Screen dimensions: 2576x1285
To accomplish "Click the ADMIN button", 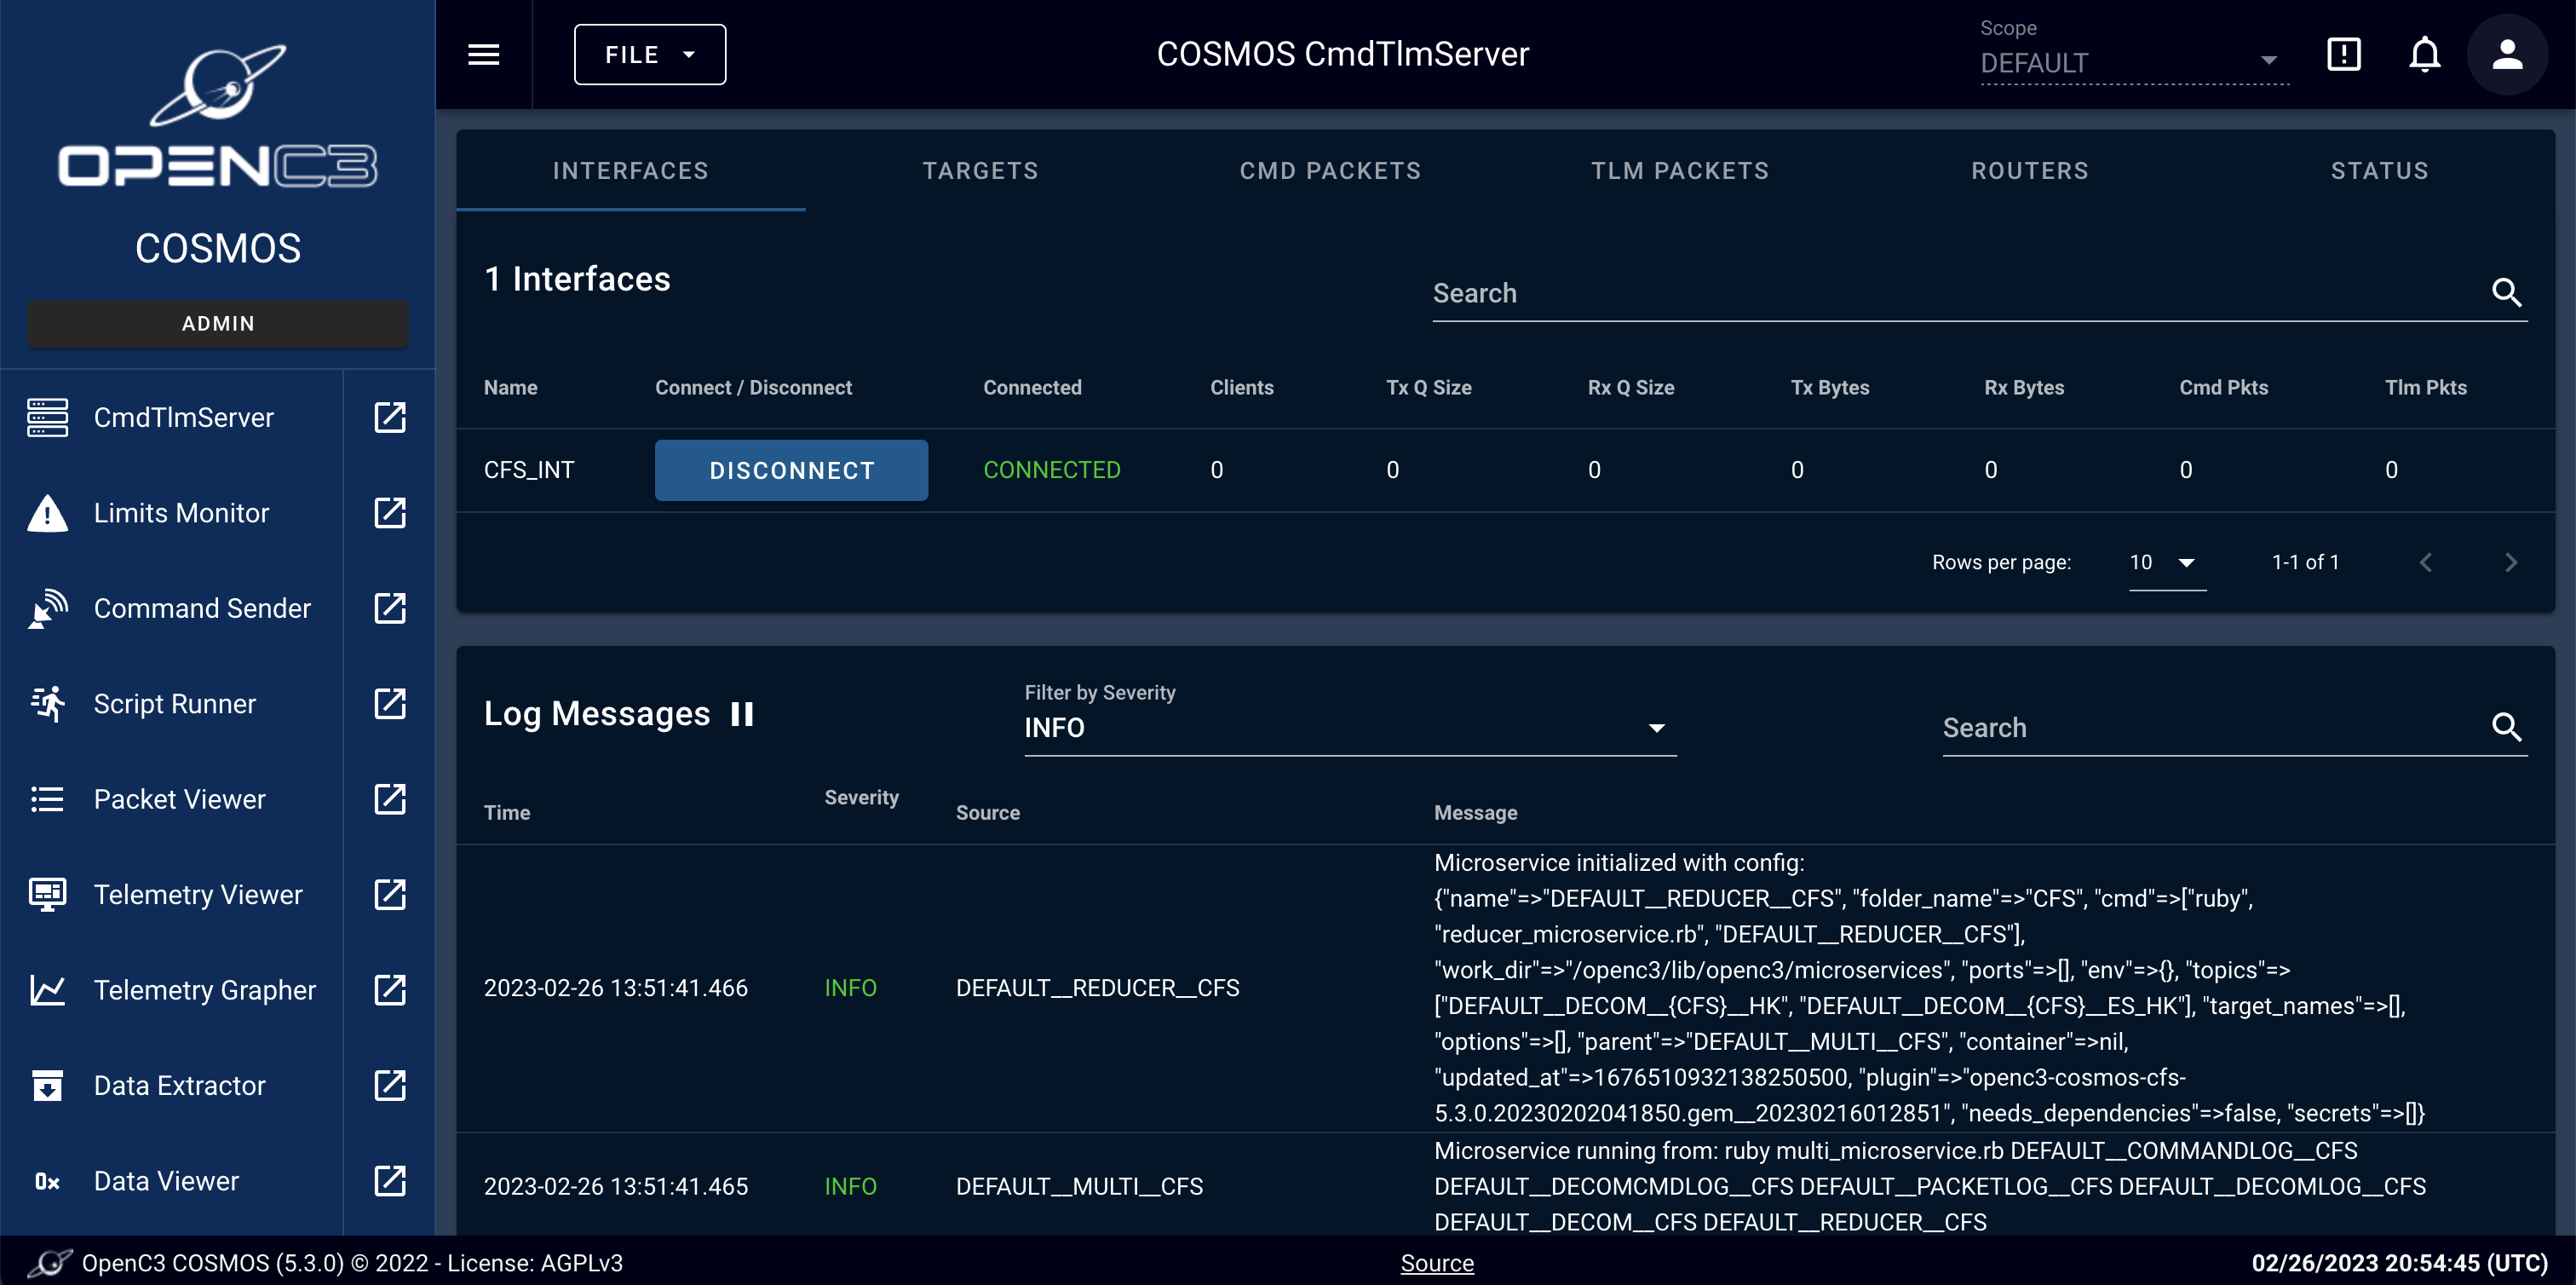I will 218,323.
